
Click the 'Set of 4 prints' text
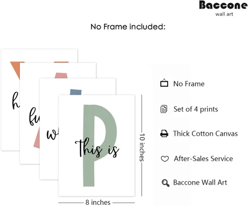tap(195, 109)
